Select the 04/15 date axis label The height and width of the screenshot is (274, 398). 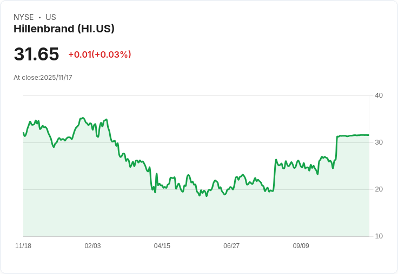[x=162, y=246]
